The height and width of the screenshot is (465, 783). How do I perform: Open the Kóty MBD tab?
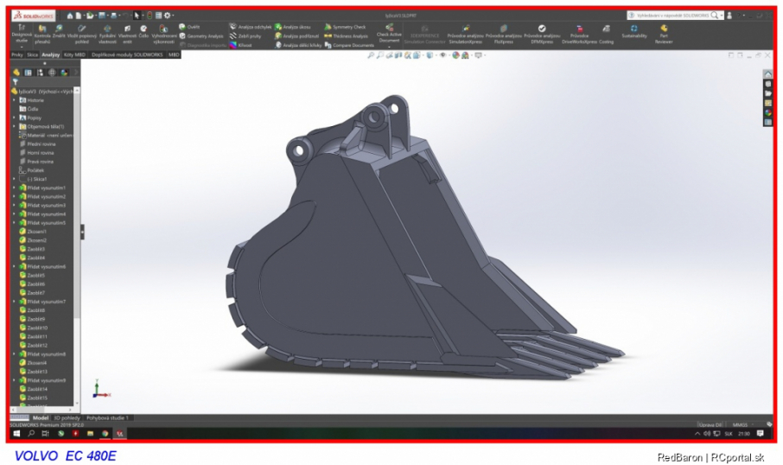click(74, 55)
